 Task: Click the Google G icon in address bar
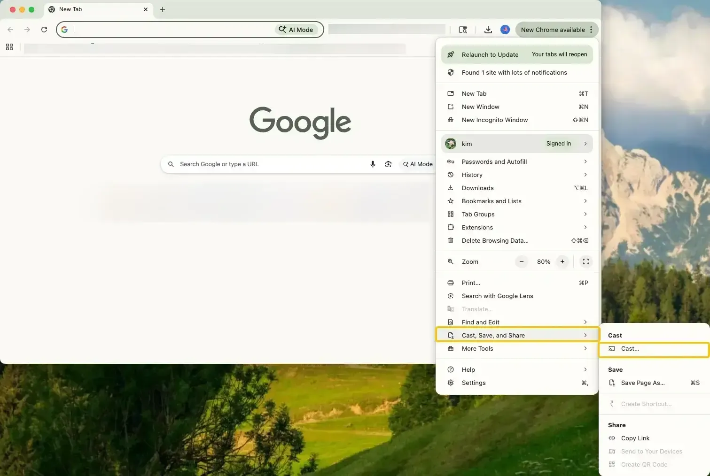point(64,30)
